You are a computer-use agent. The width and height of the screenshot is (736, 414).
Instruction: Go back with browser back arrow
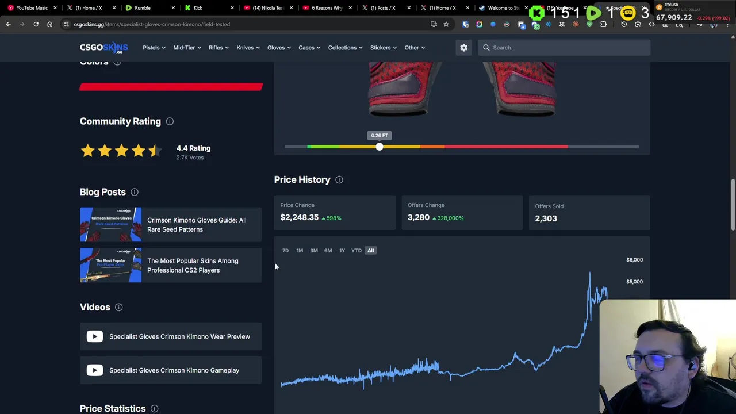[8, 24]
